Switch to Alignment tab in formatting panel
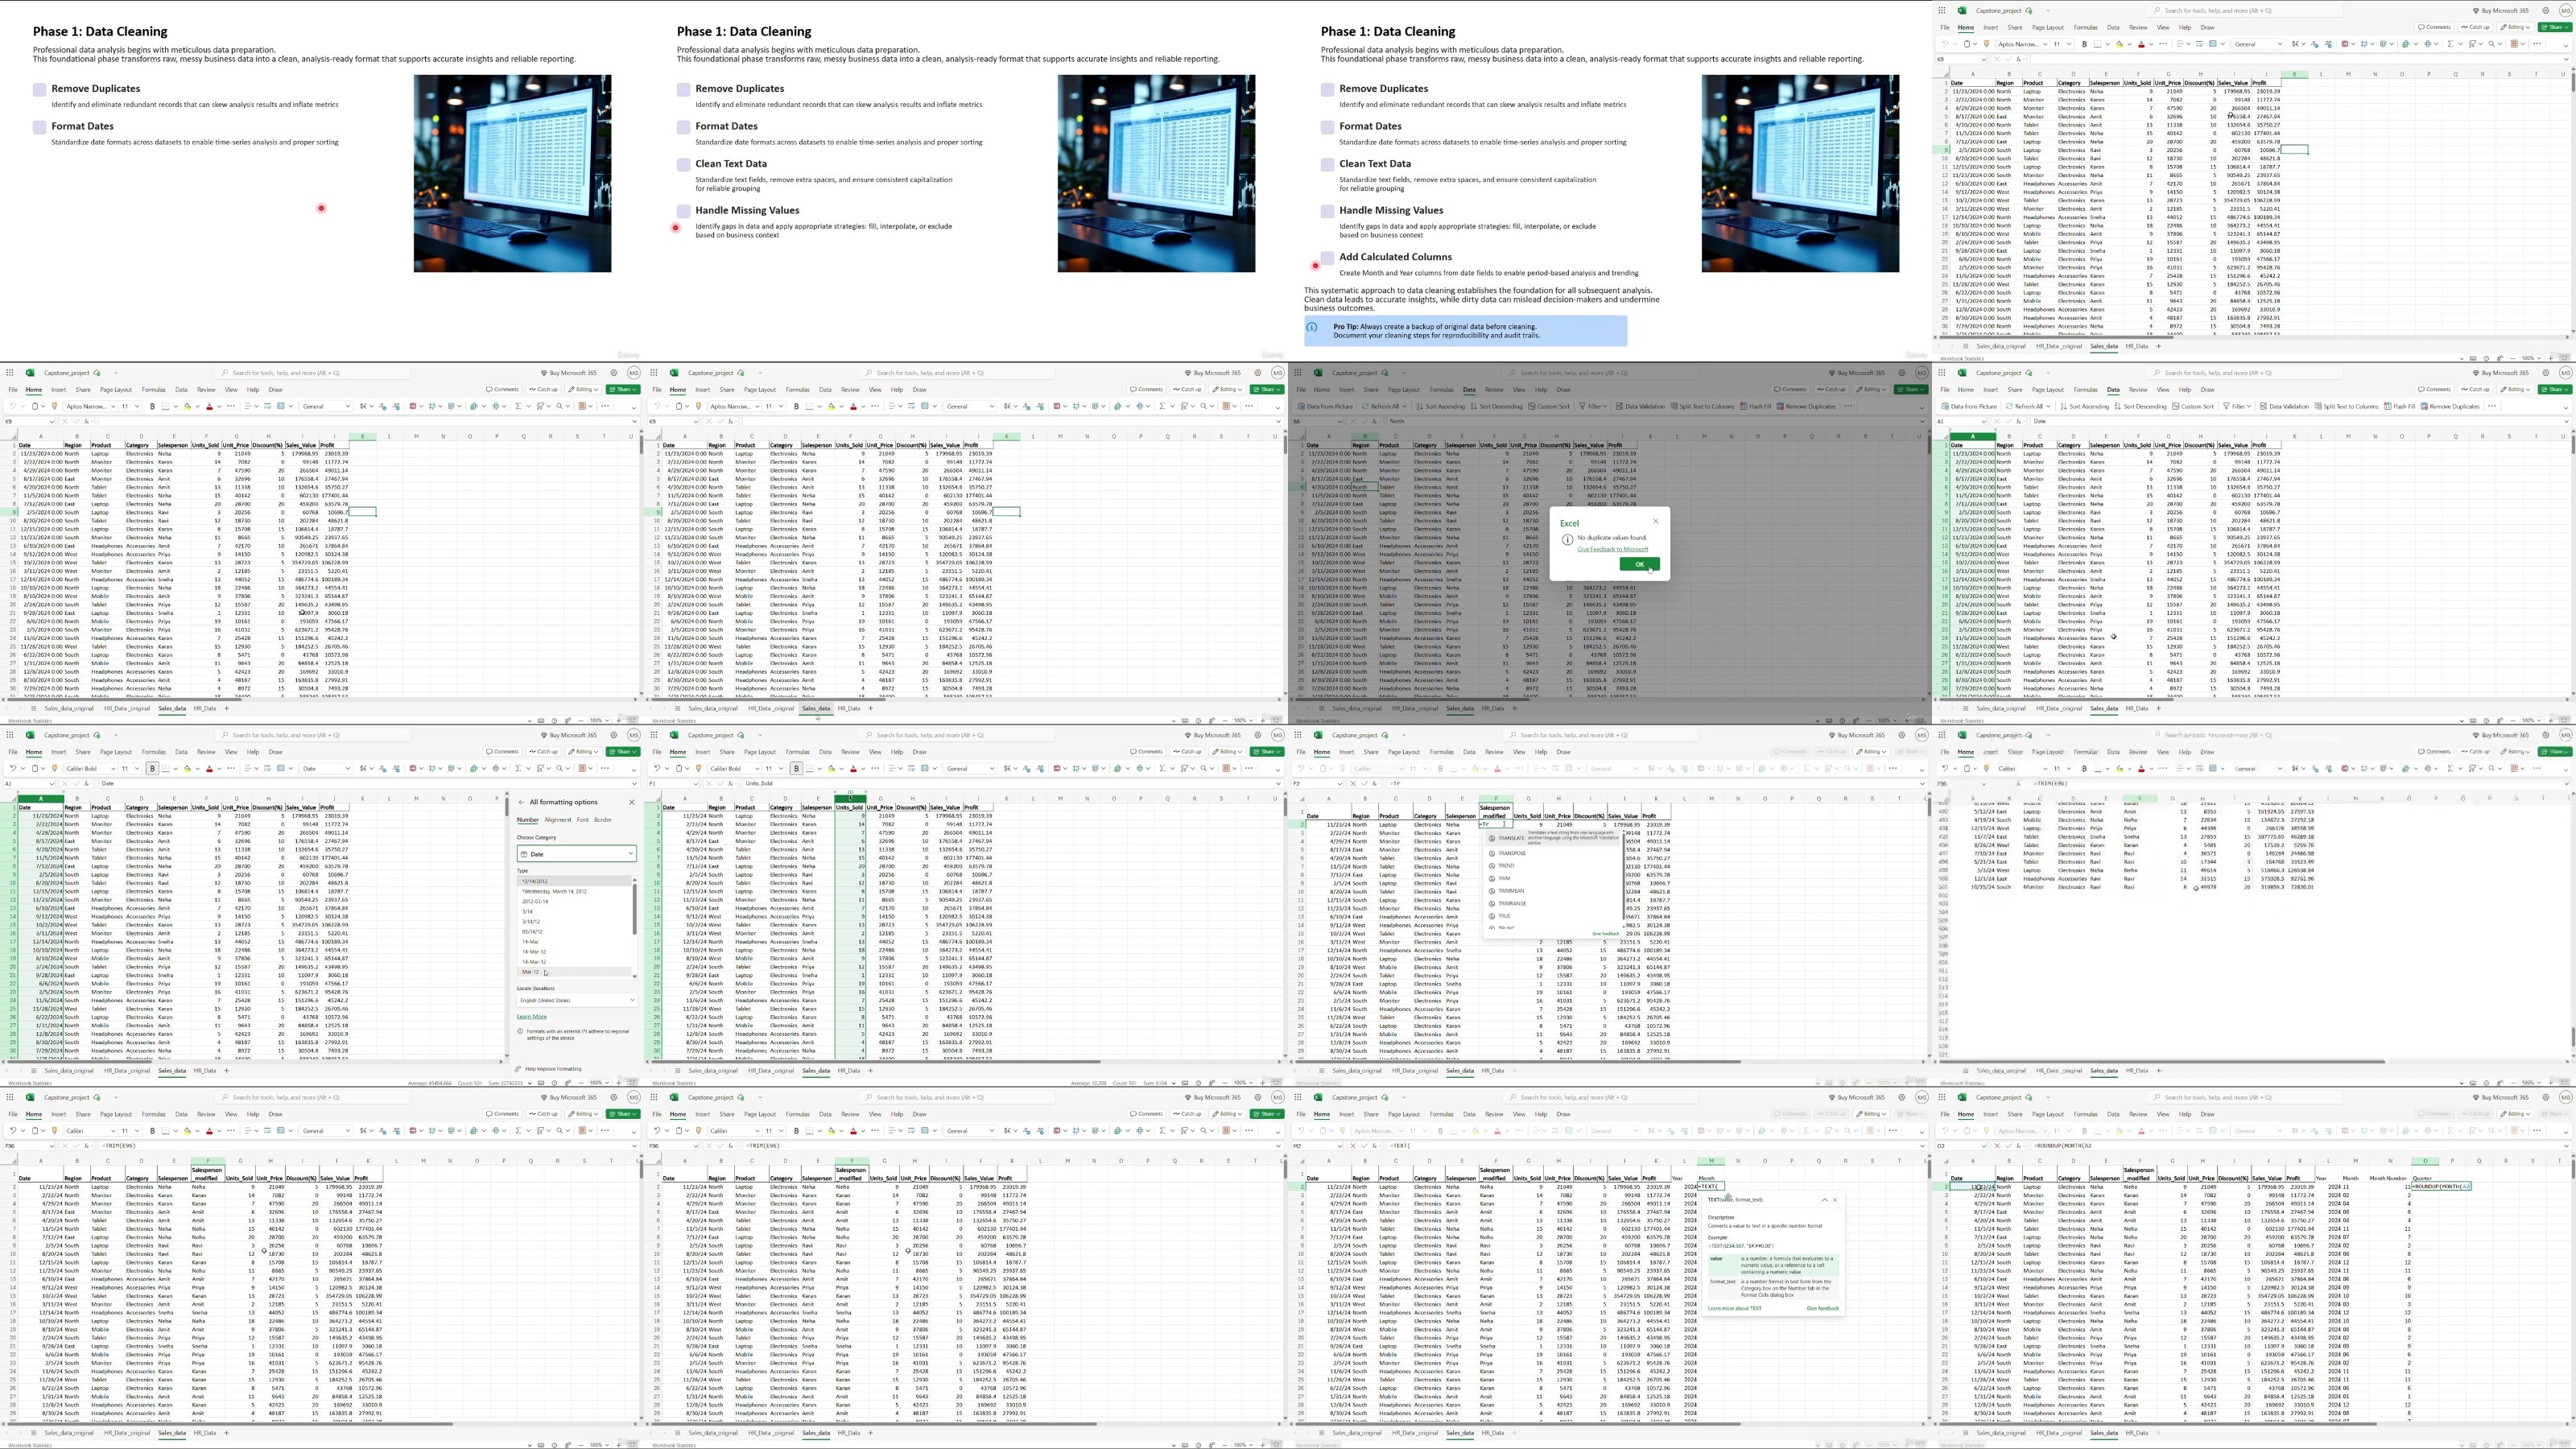 [x=557, y=820]
